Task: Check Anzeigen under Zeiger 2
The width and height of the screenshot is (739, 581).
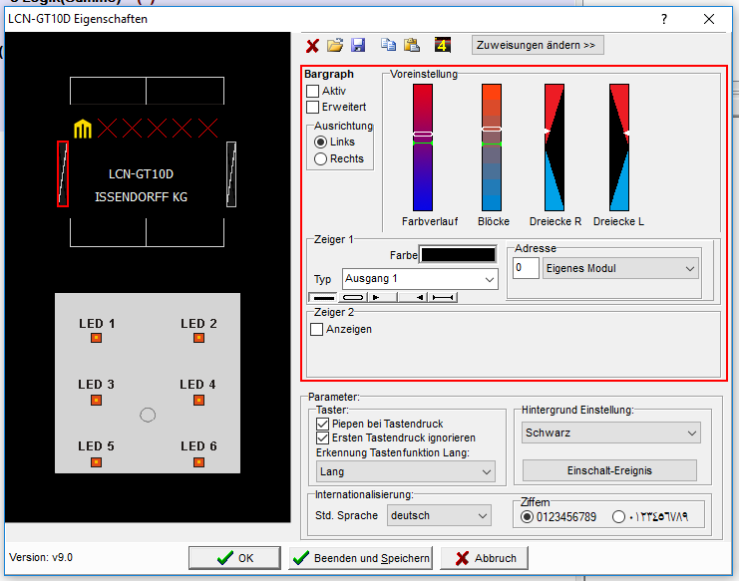Action: click(x=317, y=329)
